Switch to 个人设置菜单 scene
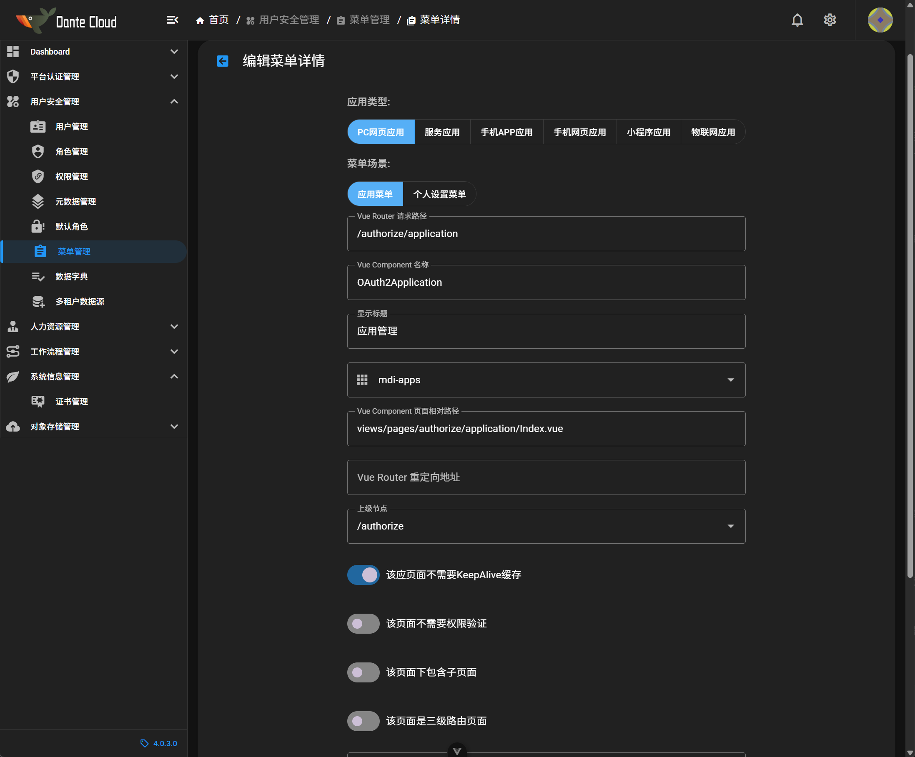Screen dimensions: 915x757 click(x=439, y=194)
